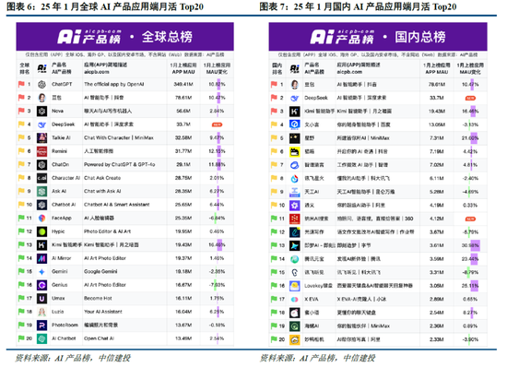The image size is (507, 367).
Task: Click the '资料来源' source line under the global chart
Action: [x=73, y=358]
